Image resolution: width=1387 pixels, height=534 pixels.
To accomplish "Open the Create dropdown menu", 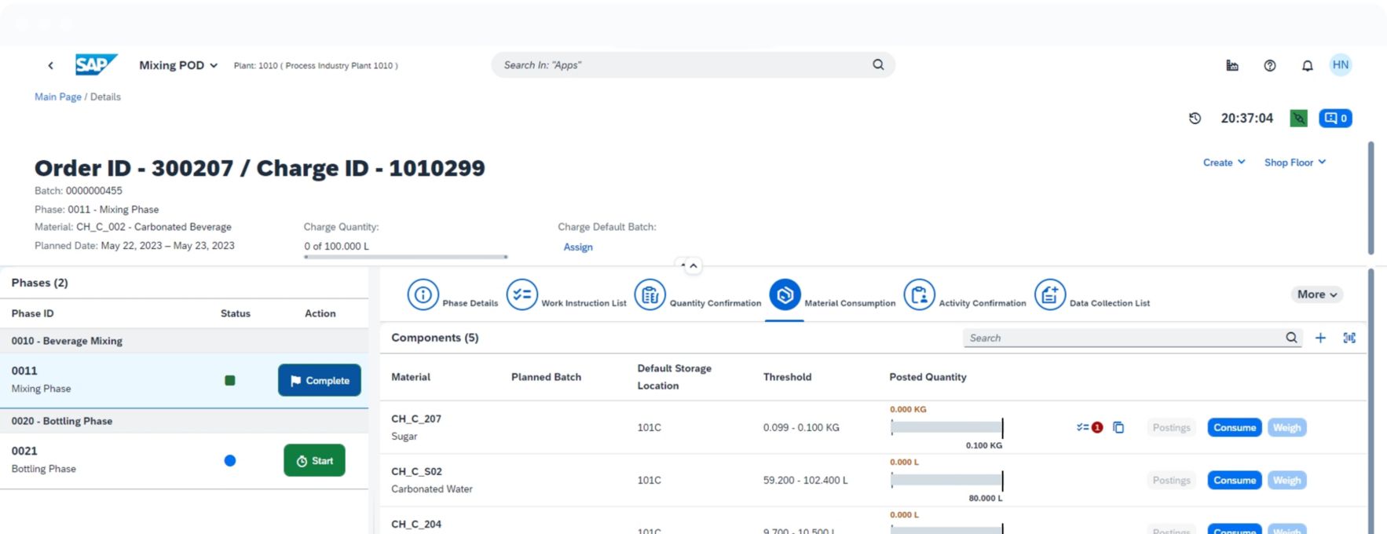I will [x=1224, y=163].
